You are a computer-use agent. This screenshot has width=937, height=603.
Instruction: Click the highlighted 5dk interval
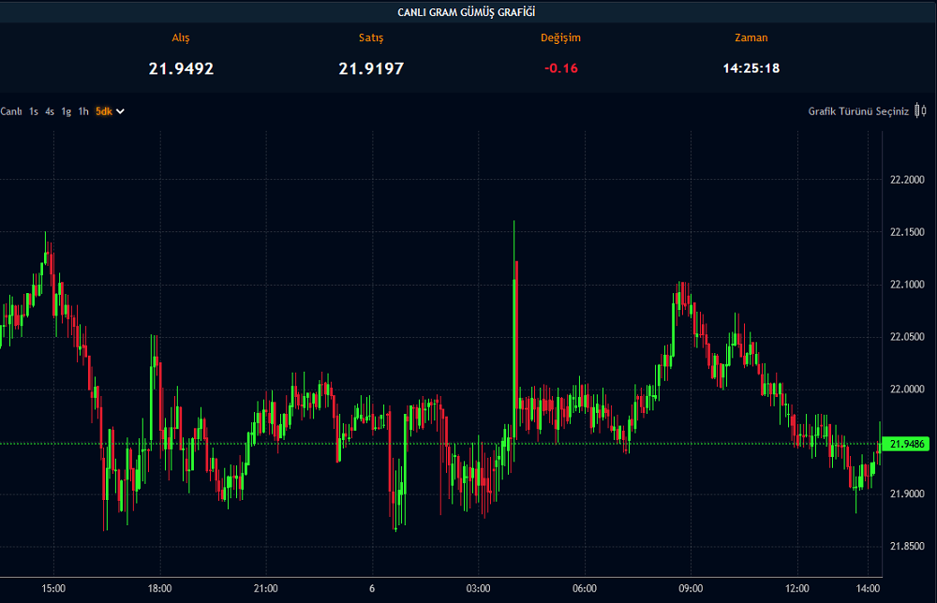click(103, 111)
